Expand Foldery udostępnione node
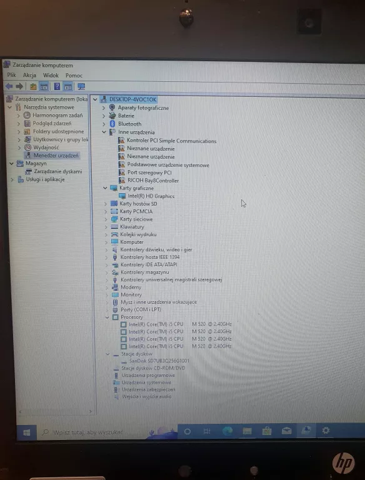This screenshot has width=365, height=480. 19,132
